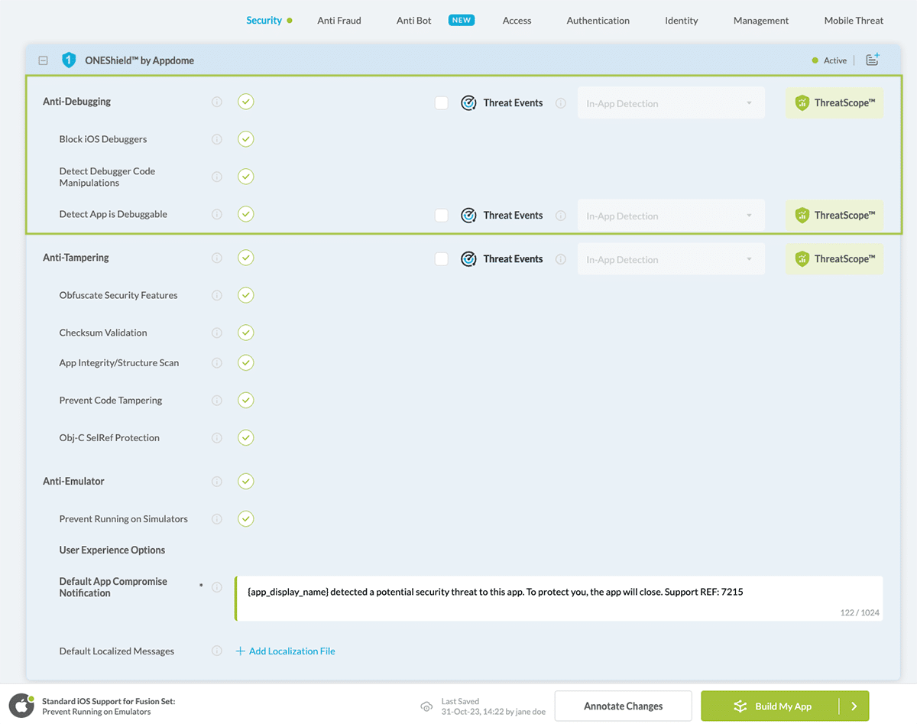Collapse the ONEShield by Appdome section
Screen dimensions: 917x724
click(44, 60)
